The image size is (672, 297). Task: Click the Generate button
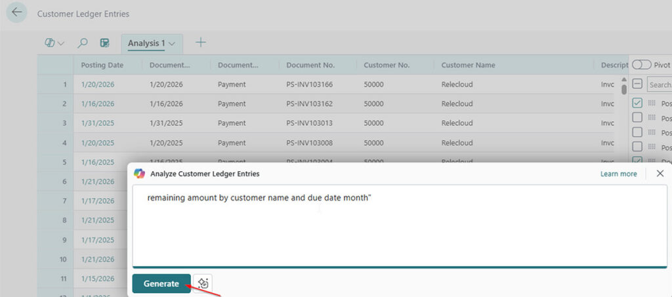pyautogui.click(x=161, y=284)
